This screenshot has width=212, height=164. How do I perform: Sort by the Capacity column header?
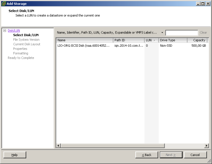coord(197,40)
